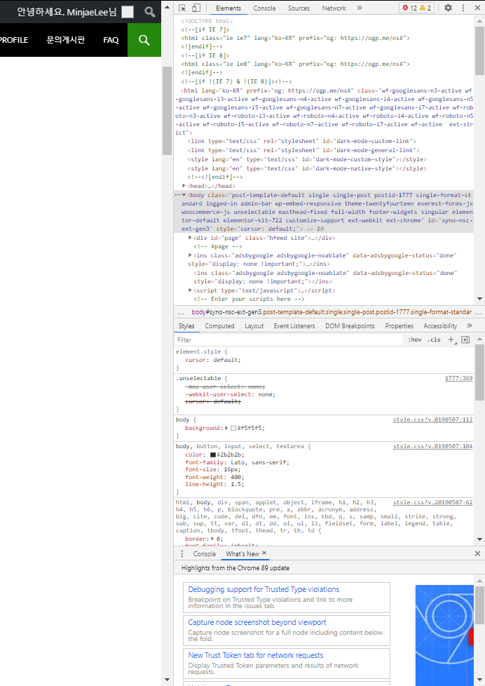Open Debugging support for Trusted Type violations
485x686 pixels.
(287, 597)
